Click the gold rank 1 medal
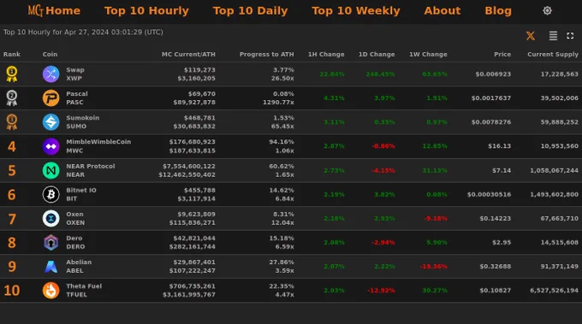This screenshot has height=324, width=582. (12, 74)
